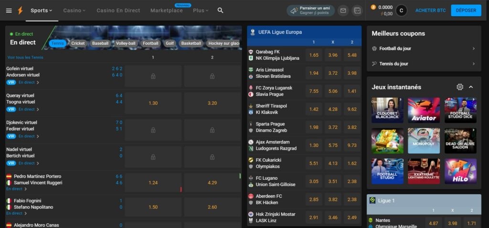
Task: Open En direct chevron for Djokevic virtuel
Action: (x=38, y=136)
